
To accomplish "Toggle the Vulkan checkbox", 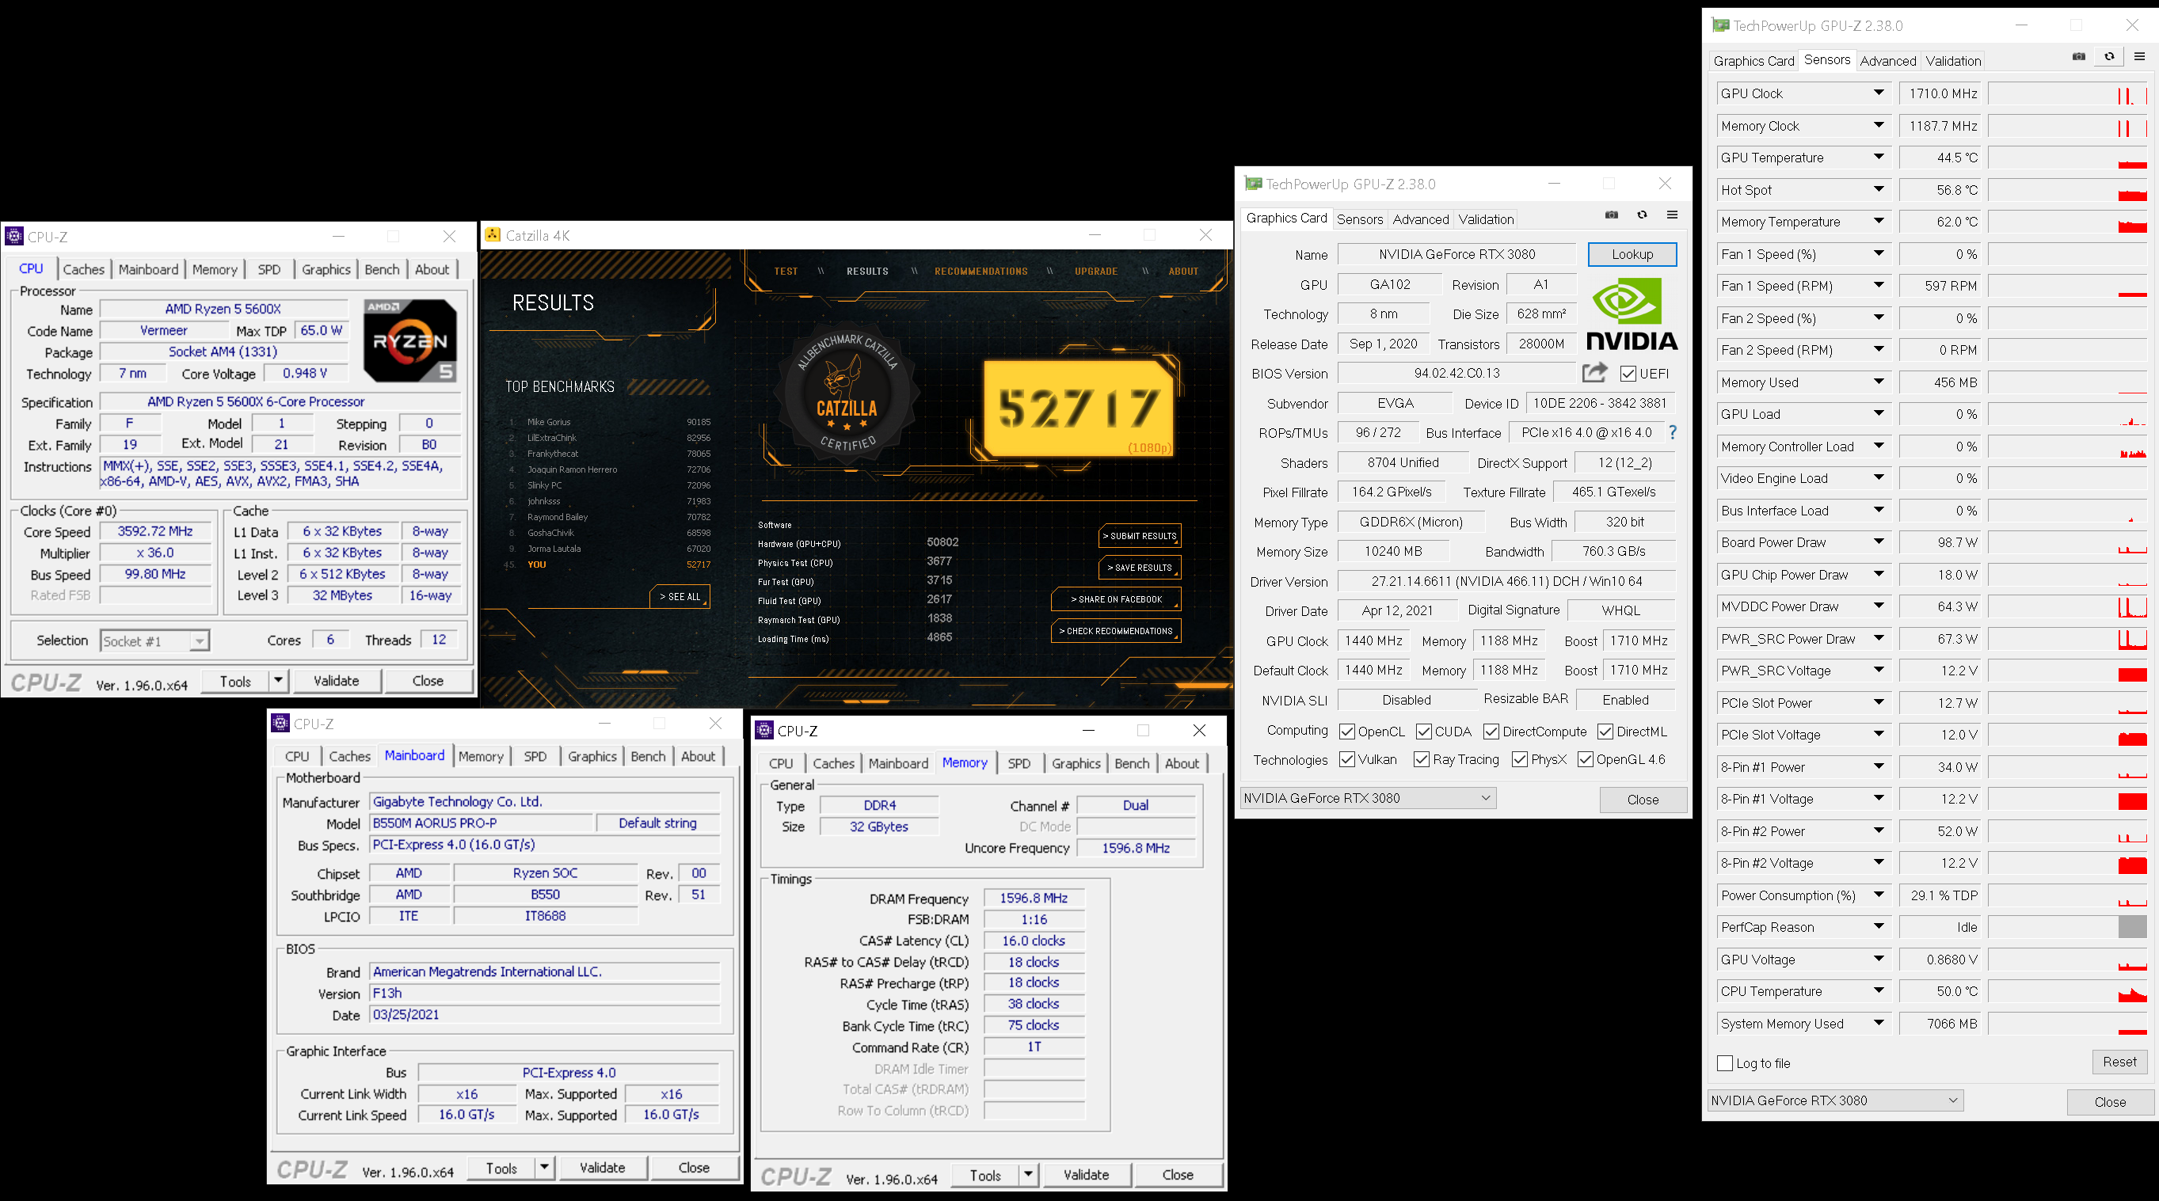I will [1347, 759].
